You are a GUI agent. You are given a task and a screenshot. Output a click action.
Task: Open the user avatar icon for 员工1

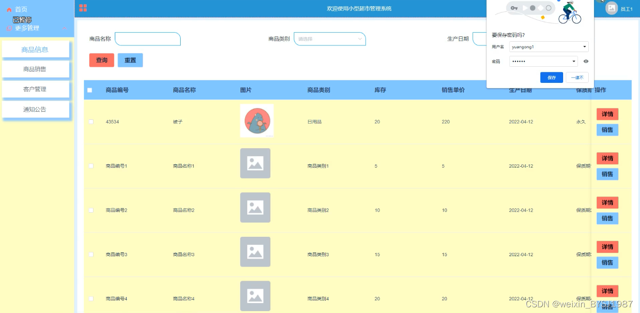(x=612, y=8)
